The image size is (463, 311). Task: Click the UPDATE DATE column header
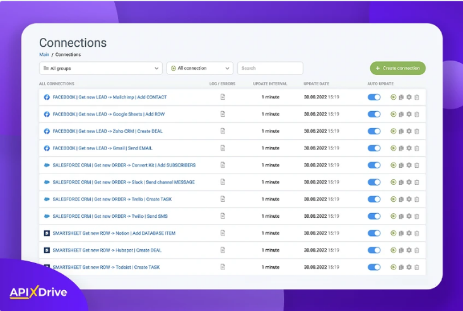tap(316, 84)
